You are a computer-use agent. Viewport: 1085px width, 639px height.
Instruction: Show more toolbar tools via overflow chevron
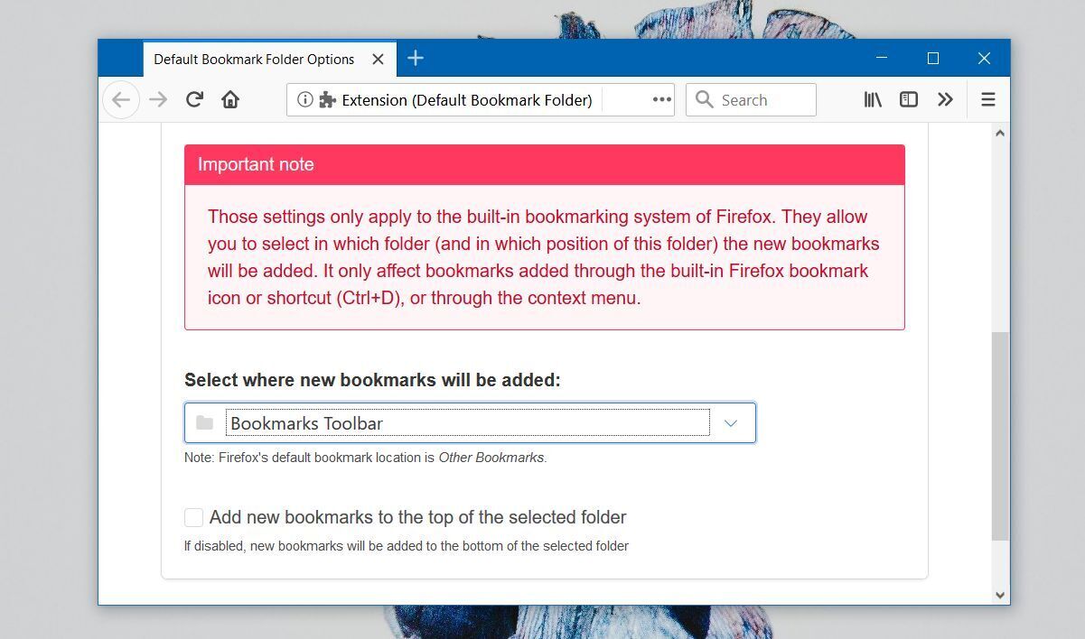click(x=945, y=100)
